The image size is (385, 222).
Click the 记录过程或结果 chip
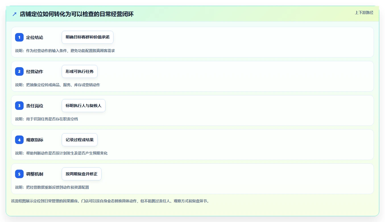[80, 140]
